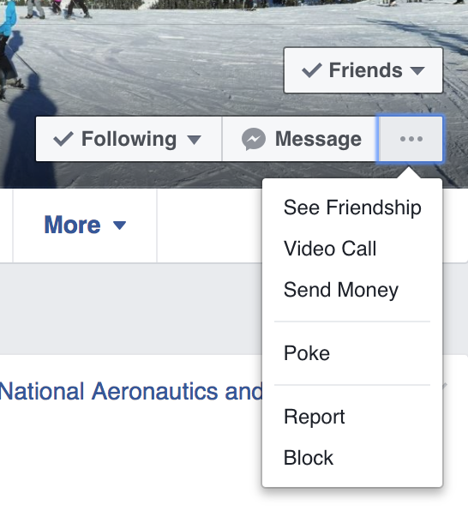Open the Friends dropdown arrow
The image size is (468, 523).
(417, 70)
